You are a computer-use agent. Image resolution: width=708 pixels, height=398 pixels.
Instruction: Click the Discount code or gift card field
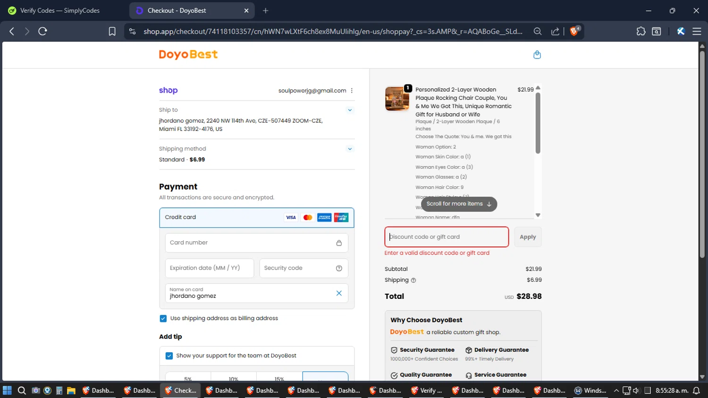(447, 237)
